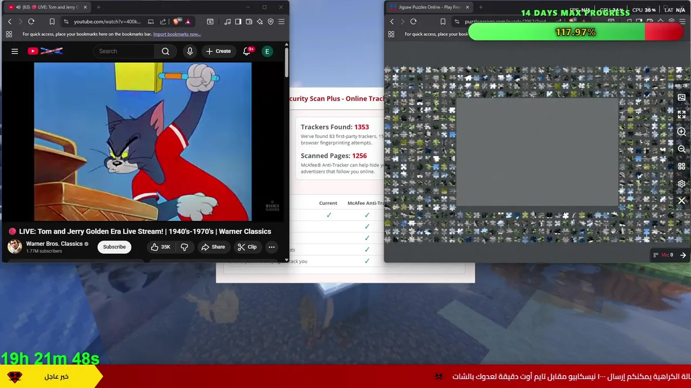Click Import bookmarks now link

[x=177, y=34]
